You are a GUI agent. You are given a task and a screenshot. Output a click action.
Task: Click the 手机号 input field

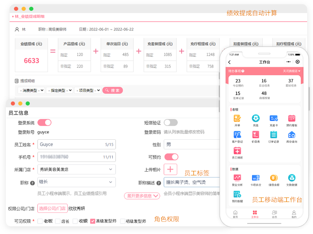[x=77, y=157]
